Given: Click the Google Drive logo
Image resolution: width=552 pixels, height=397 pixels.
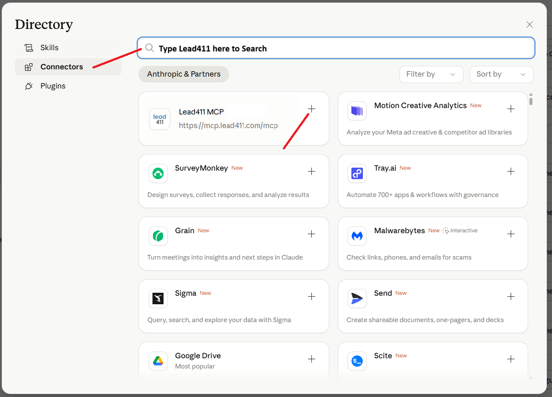Looking at the screenshot, I should [158, 361].
